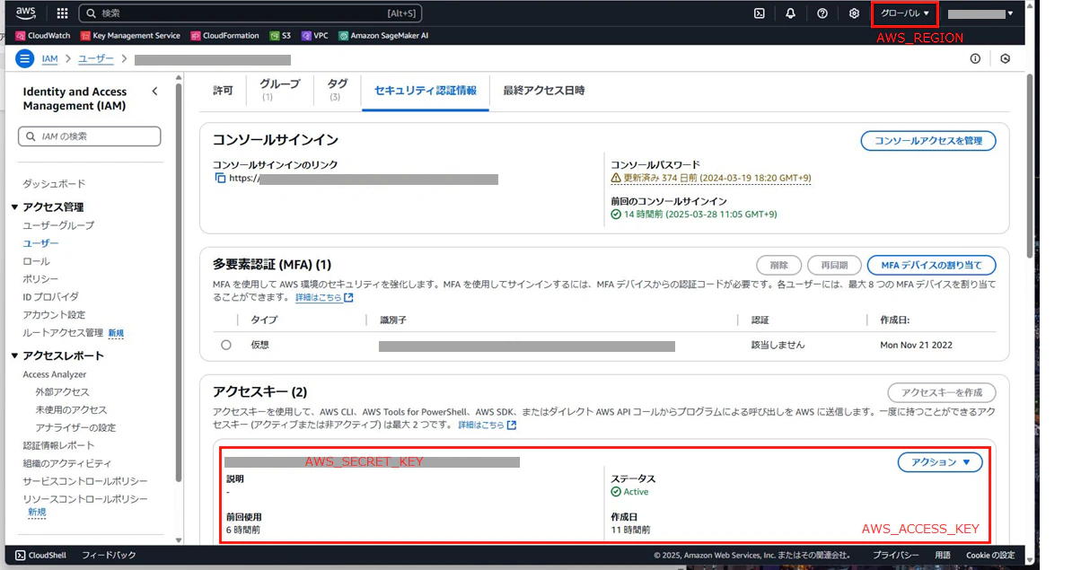Viewport: 1081px width, 570px height.
Task: Toggle the side navigation hamburger icon
Action: pos(24,58)
